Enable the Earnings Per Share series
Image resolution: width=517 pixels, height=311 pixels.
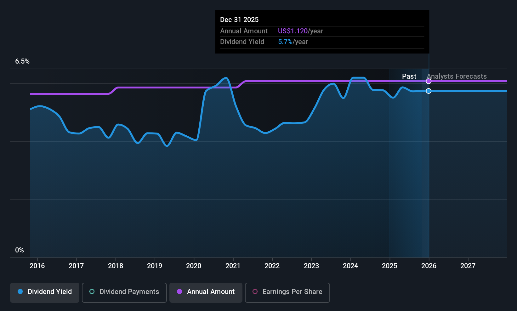287,292
